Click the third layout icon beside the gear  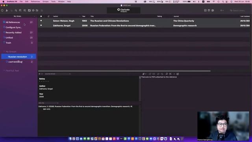click(213, 11)
